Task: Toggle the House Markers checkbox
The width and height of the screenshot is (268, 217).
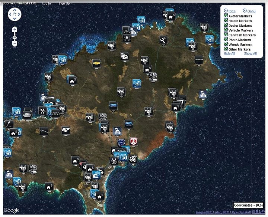Action: tap(226, 20)
